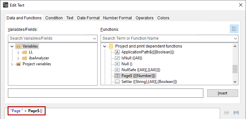Click the LL folder icon
The width and height of the screenshot is (246, 119).
tap(25, 52)
